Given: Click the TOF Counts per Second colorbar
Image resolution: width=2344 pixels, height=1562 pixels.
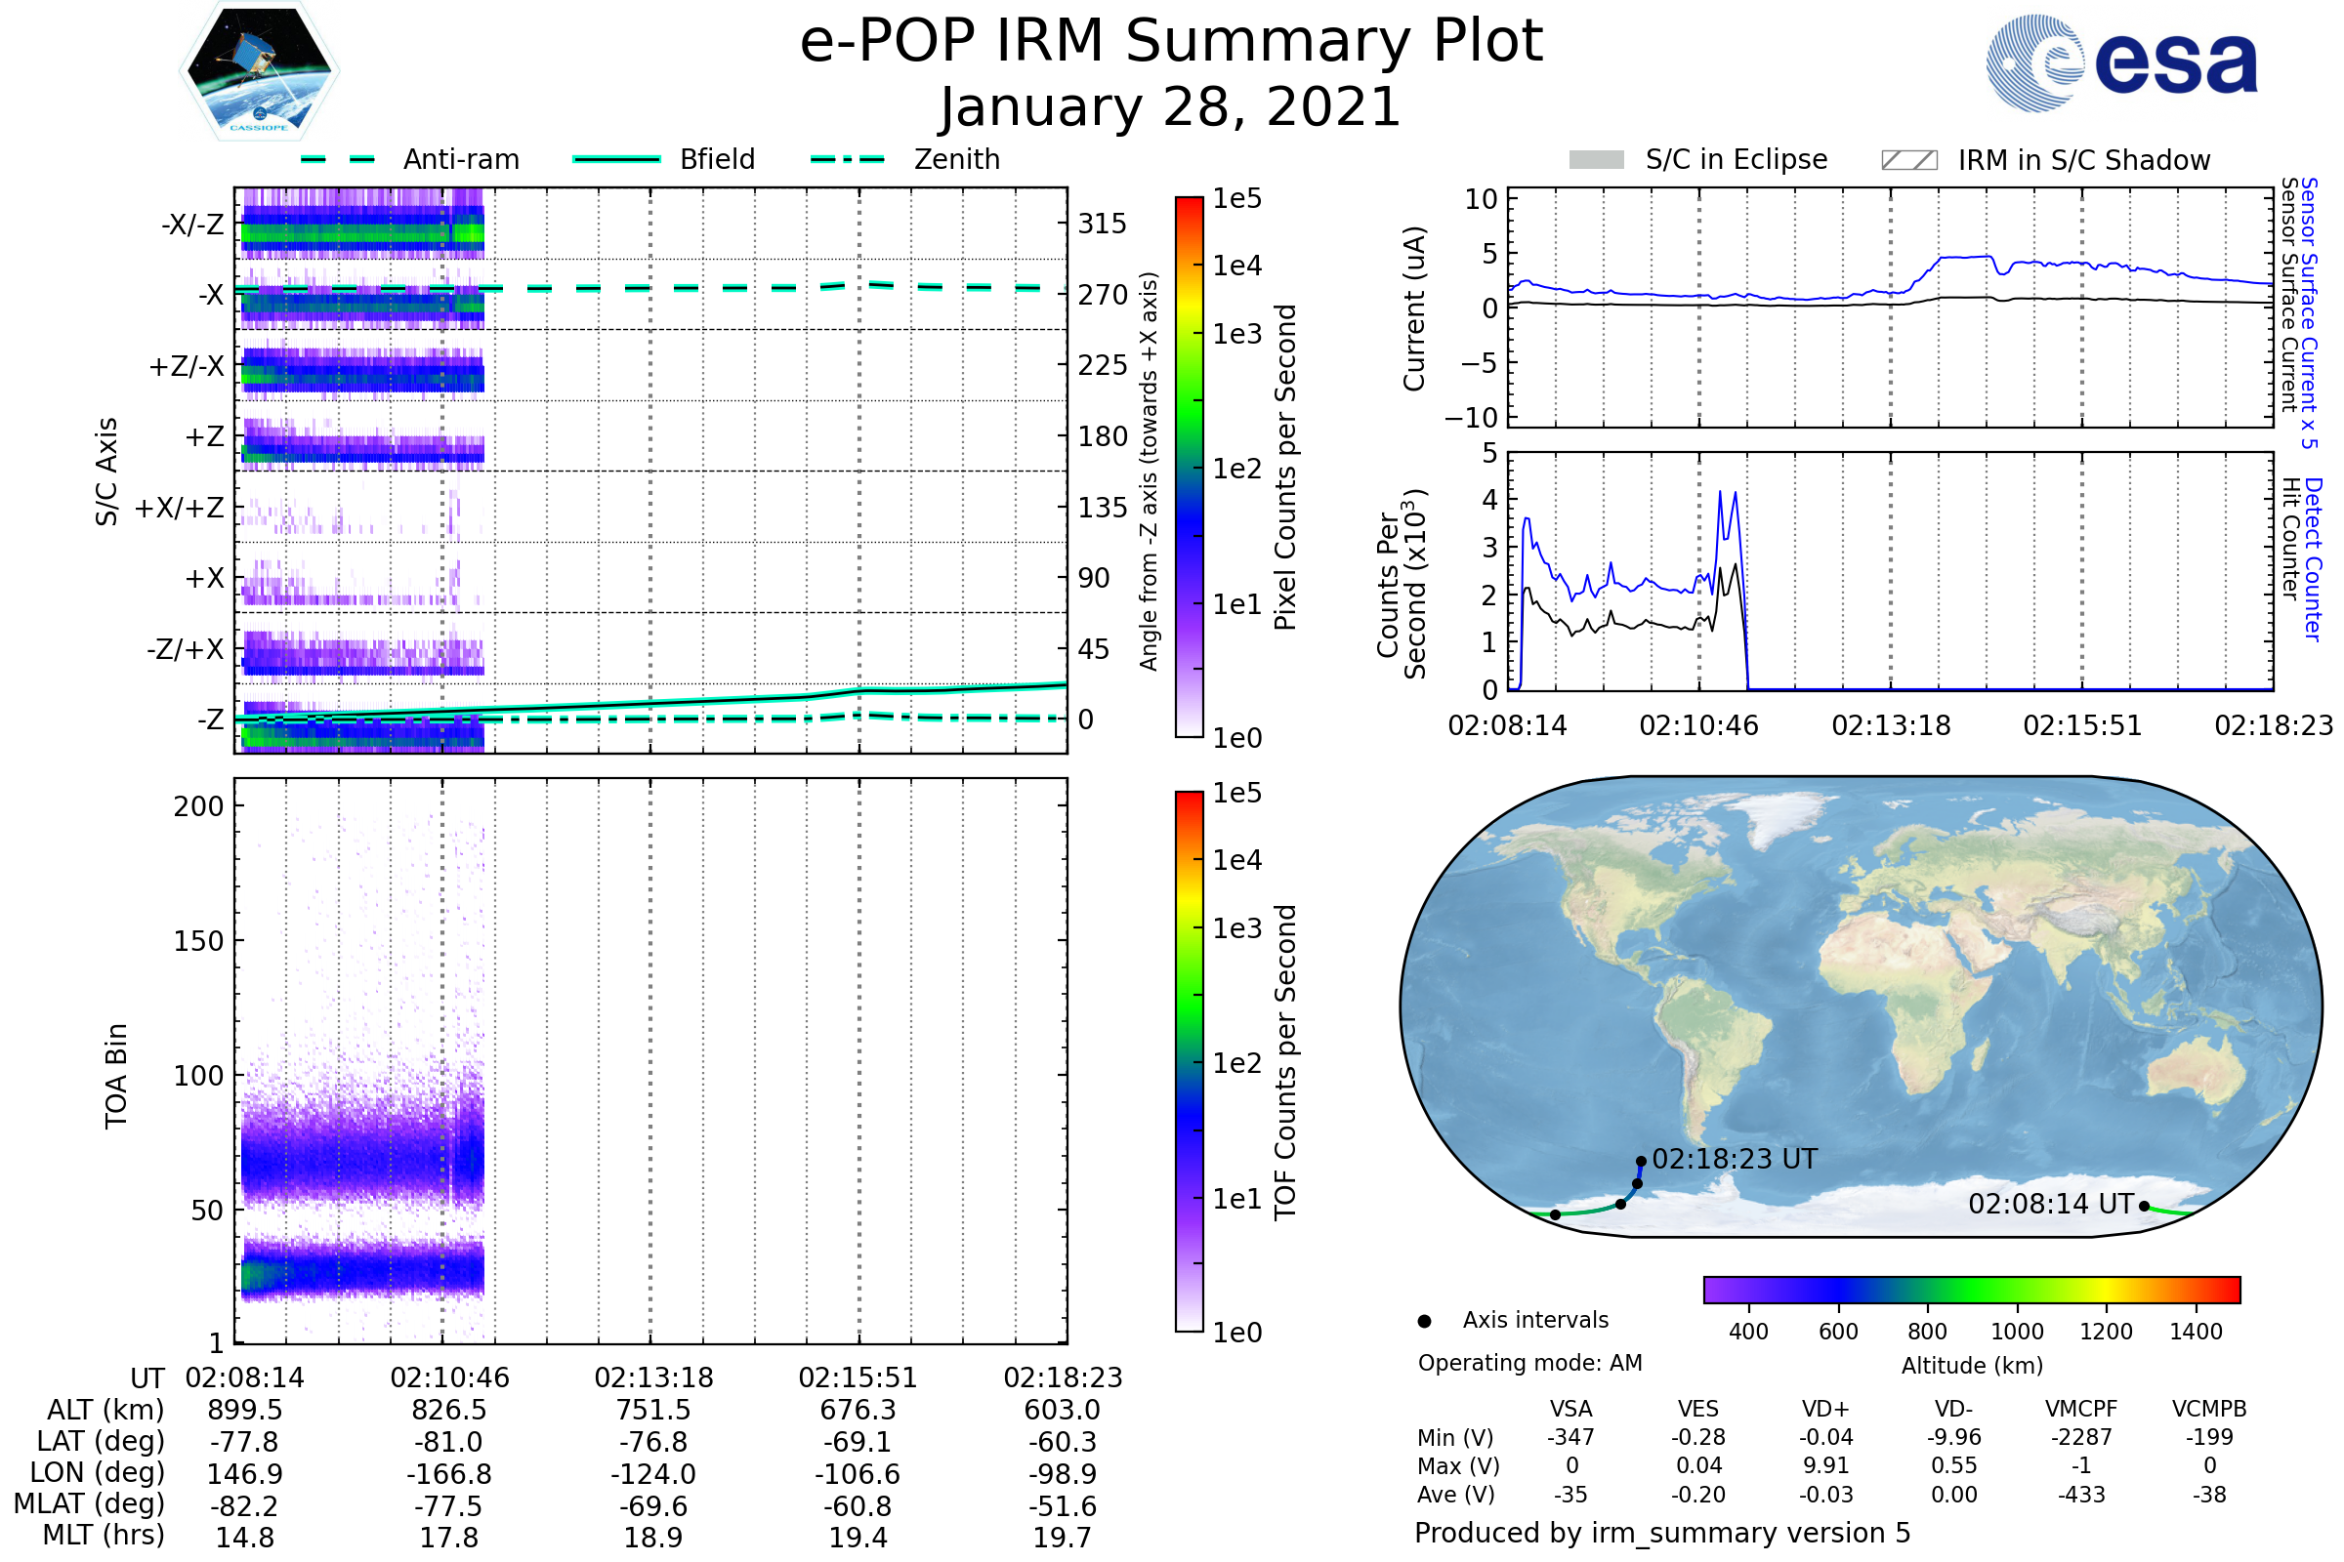Looking at the screenshot, I should pos(1190,1062).
